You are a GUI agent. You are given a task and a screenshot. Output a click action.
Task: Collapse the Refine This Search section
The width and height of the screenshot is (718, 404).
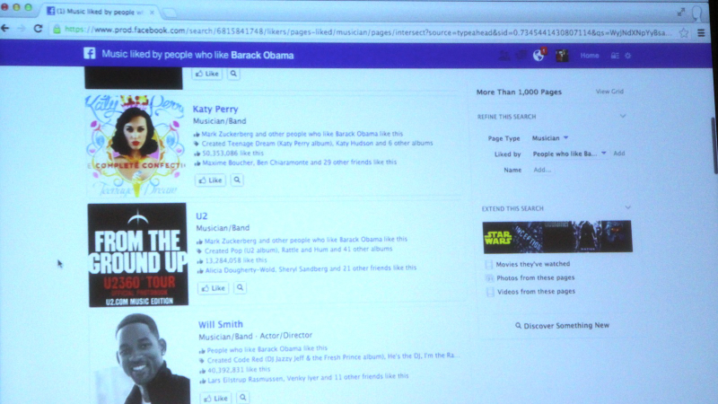623,116
